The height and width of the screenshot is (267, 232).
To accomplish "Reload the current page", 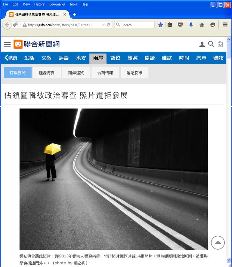I will 108,25.
